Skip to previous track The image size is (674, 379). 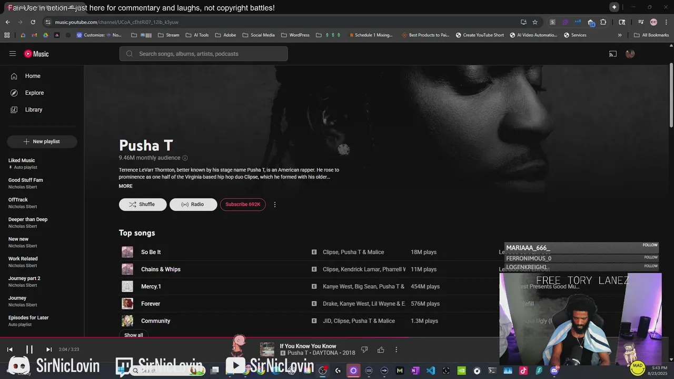coord(9,349)
